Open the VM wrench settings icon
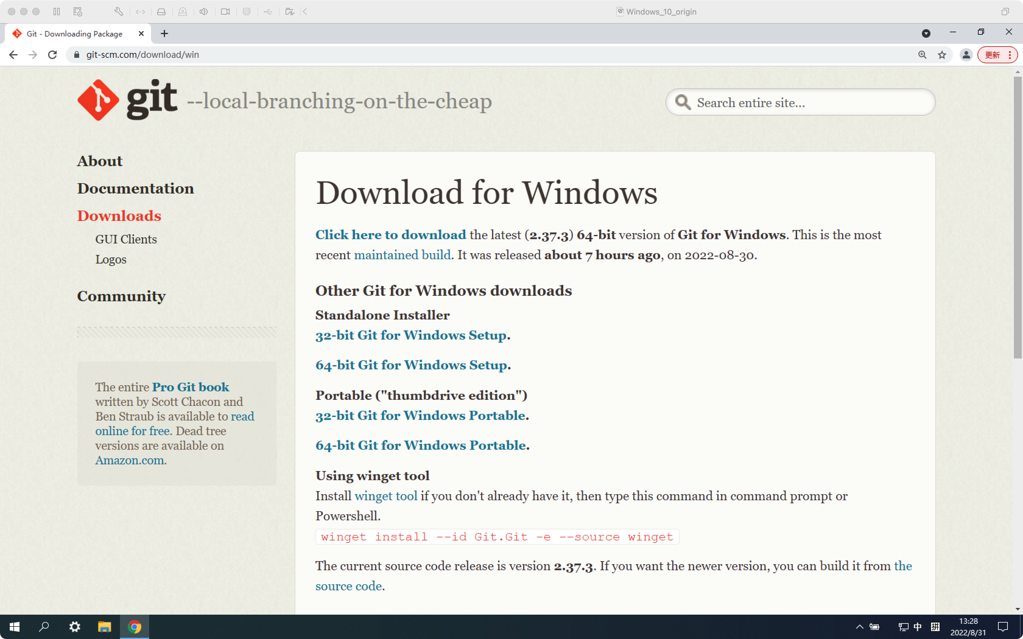The image size is (1023, 639). (119, 12)
